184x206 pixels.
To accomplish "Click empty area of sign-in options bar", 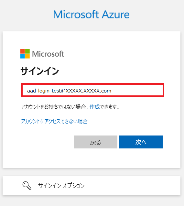I will [x=131, y=186].
